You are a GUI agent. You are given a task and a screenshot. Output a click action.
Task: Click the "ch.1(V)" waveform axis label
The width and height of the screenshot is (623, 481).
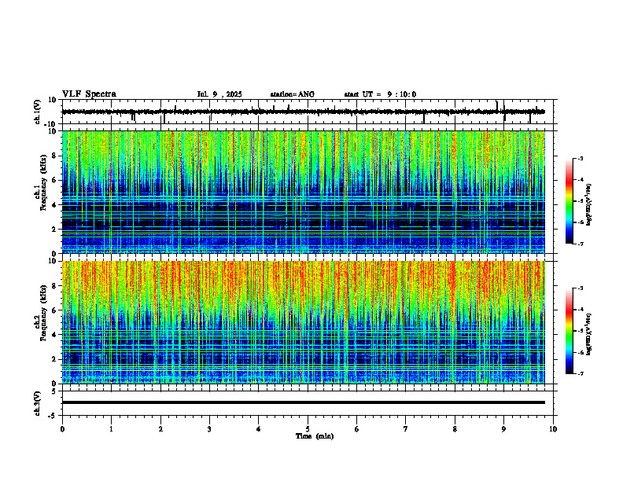tap(38, 112)
